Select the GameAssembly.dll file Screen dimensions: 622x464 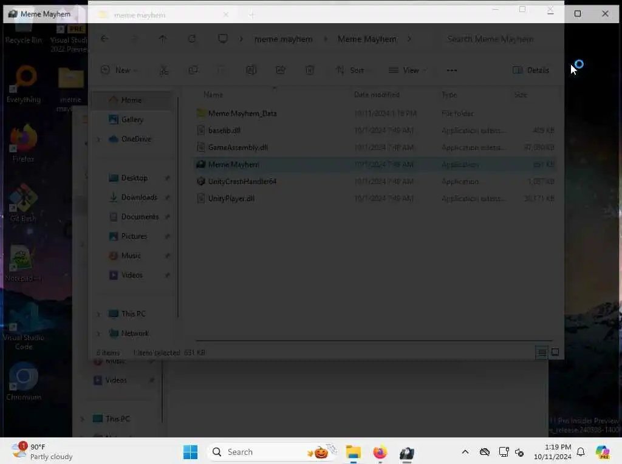(375, 148)
